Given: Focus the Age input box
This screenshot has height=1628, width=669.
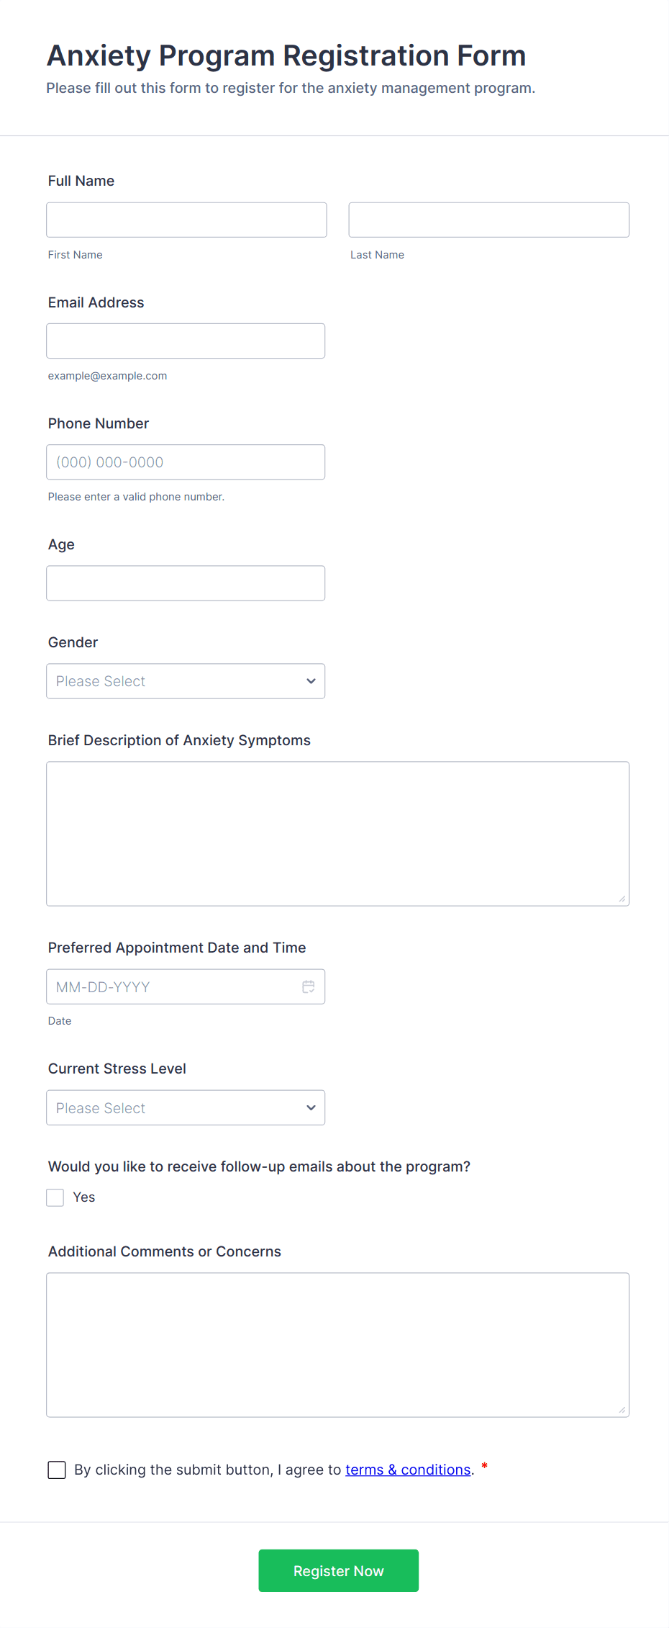Looking at the screenshot, I should 186,583.
